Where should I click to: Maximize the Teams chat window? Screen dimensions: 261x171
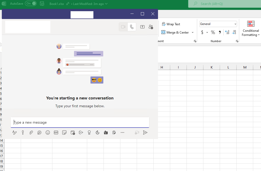tap(142, 14)
